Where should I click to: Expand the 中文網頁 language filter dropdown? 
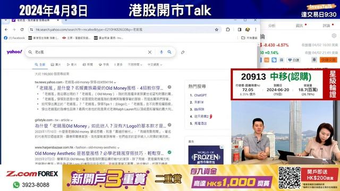click(x=155, y=65)
